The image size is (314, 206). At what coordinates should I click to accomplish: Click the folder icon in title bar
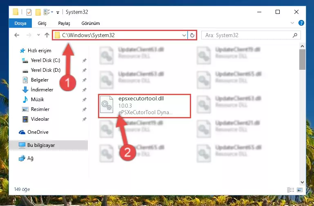click(x=16, y=12)
